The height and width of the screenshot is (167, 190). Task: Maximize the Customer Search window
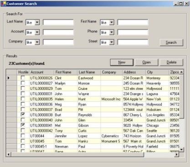click(x=181, y=4)
